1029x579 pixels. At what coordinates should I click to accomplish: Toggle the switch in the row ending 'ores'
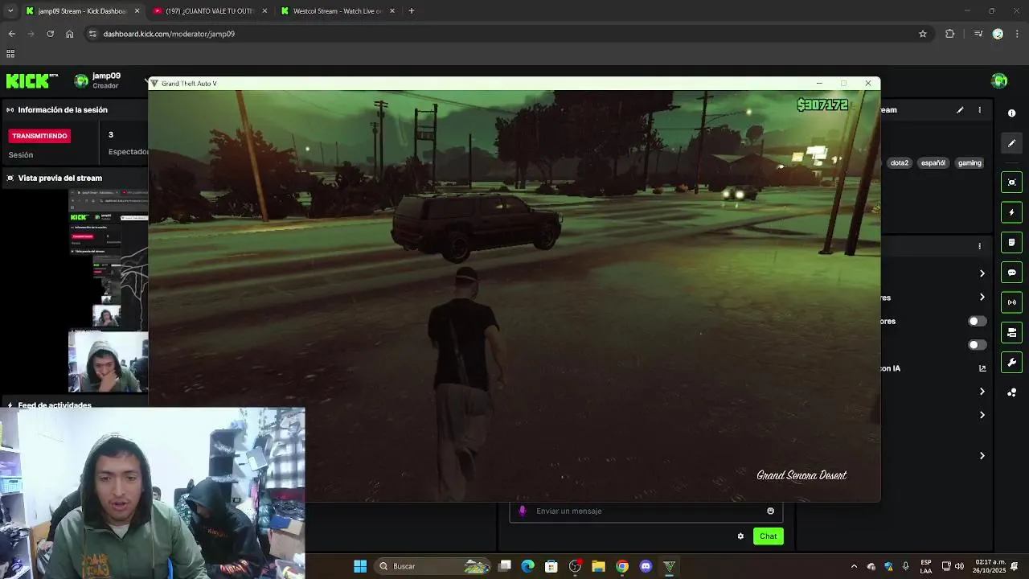click(x=977, y=322)
